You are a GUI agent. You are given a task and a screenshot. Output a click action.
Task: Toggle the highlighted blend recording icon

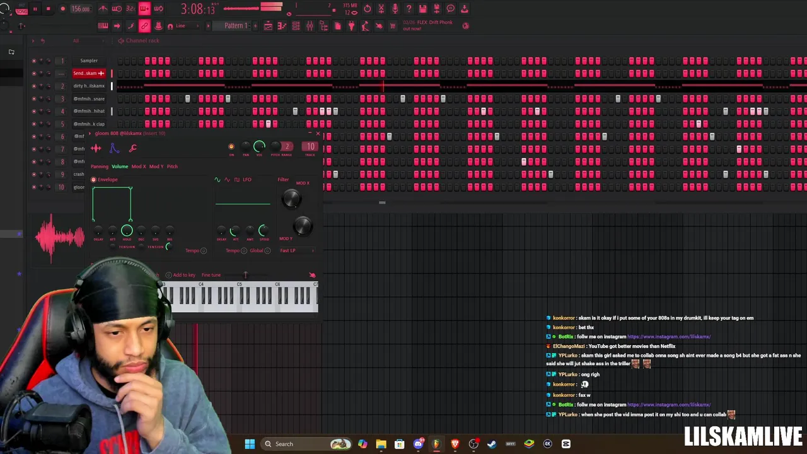[x=144, y=9]
